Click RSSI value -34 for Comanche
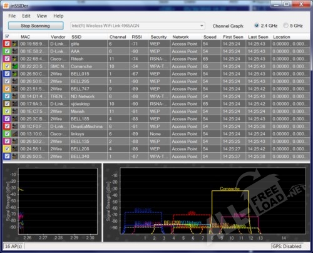 (x=135, y=66)
